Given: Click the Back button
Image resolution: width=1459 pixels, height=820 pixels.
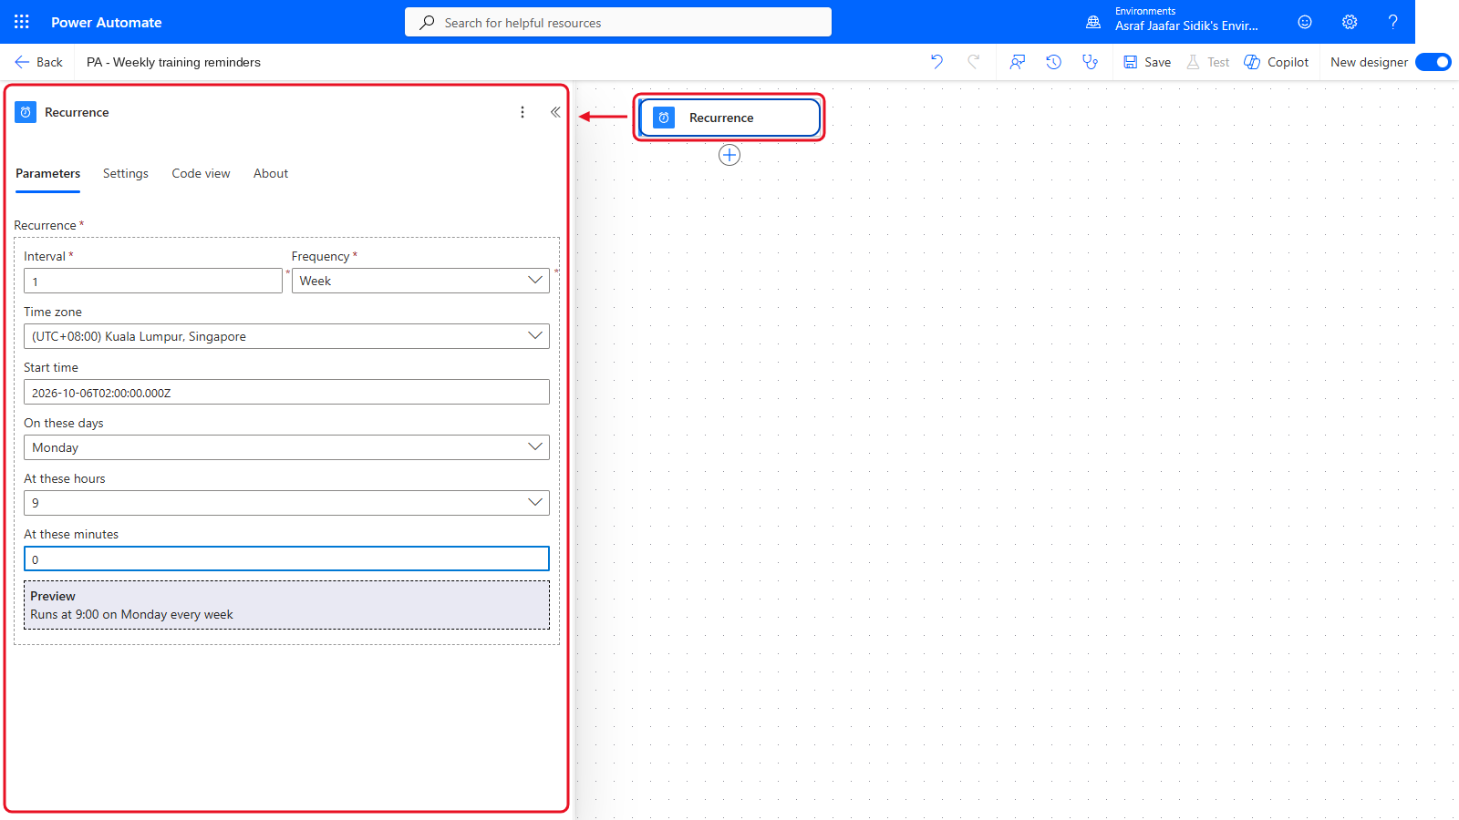Looking at the screenshot, I should coord(38,62).
